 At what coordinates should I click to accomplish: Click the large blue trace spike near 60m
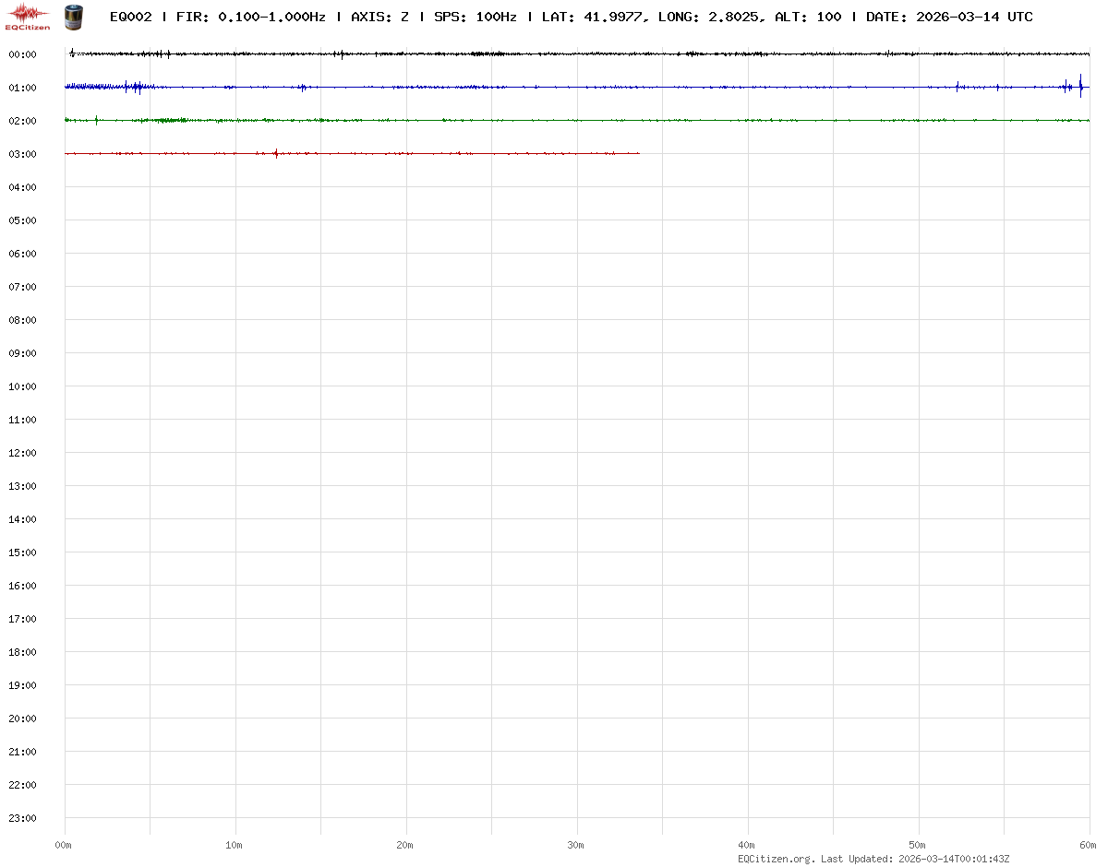[1080, 86]
